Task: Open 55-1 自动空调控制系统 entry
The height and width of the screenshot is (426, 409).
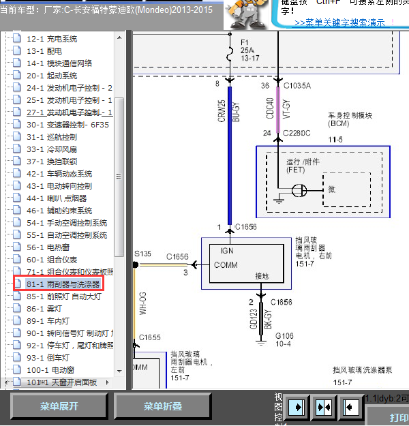Action: pos(67,235)
